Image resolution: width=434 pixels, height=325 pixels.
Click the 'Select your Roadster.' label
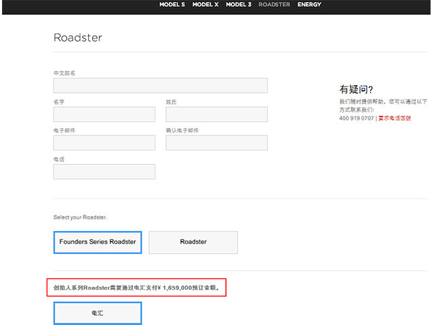click(x=80, y=217)
